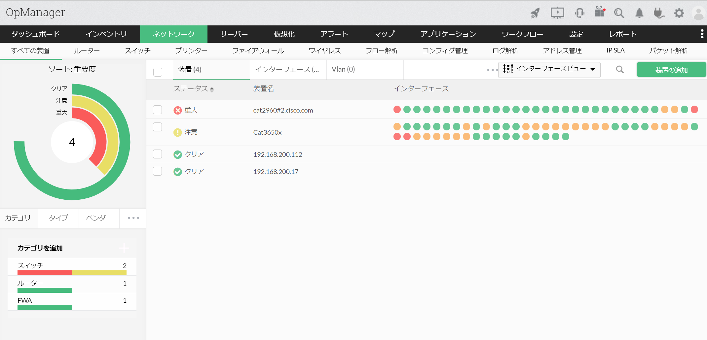
Task: Click the plus icon beside カテゴリを追加
Action: (124, 248)
